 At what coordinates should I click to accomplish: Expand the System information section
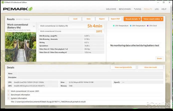pos(9,98)
